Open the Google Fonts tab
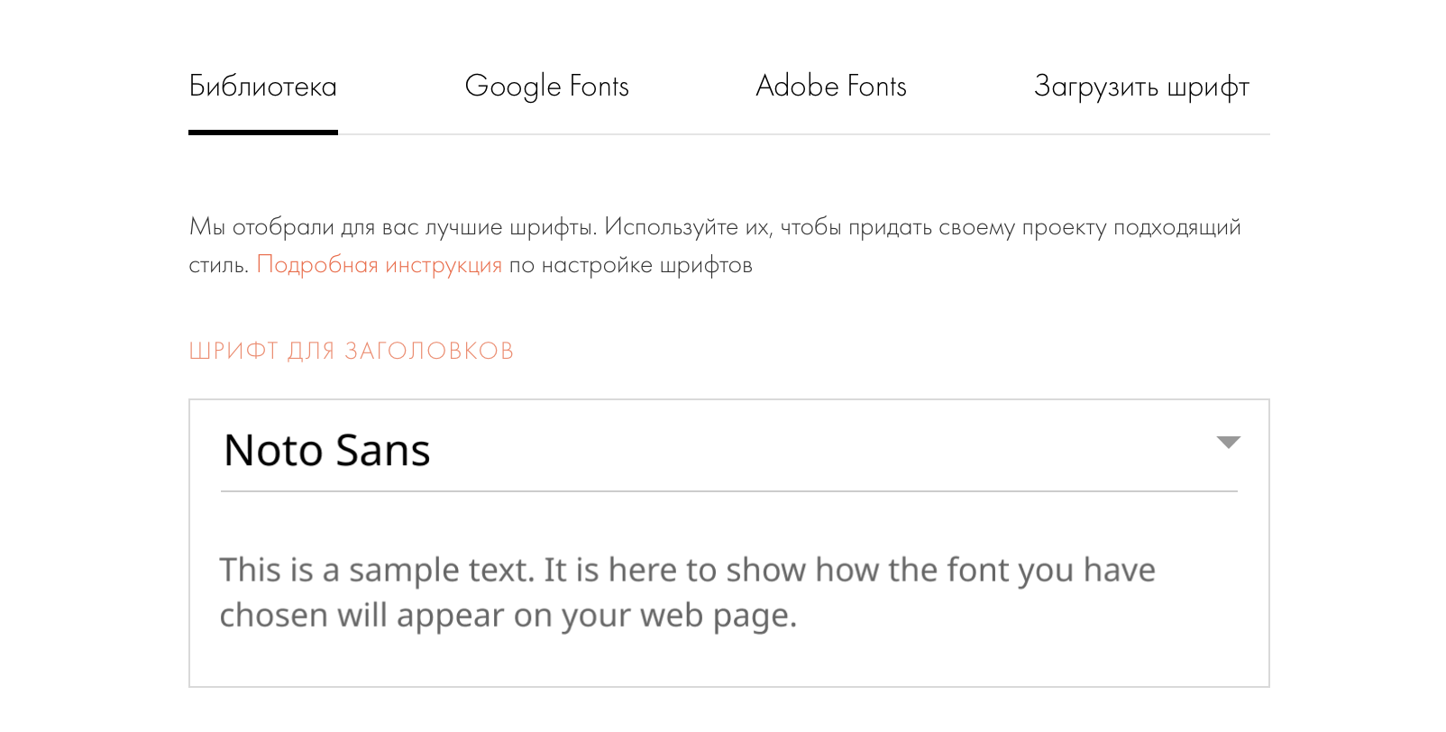The width and height of the screenshot is (1446, 732). [546, 87]
